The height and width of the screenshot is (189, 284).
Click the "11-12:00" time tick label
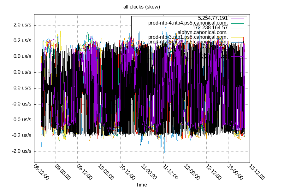click(x=171, y=172)
